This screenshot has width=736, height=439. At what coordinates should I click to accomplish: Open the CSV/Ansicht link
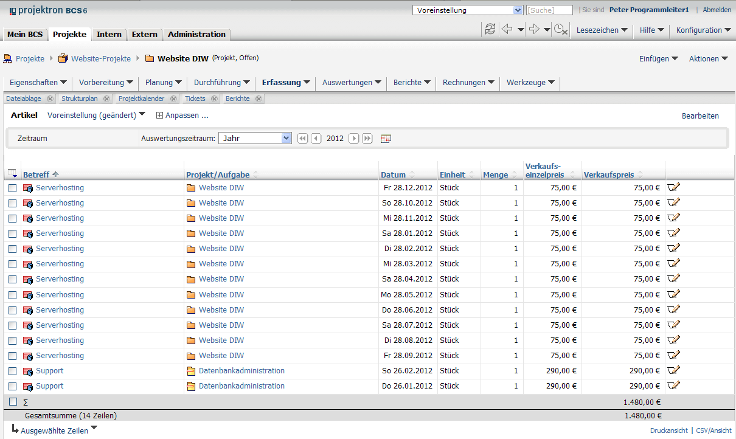coord(714,430)
